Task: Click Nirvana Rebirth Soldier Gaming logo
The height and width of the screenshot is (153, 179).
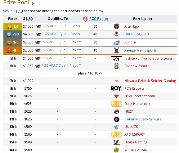Action: tap(116, 81)
